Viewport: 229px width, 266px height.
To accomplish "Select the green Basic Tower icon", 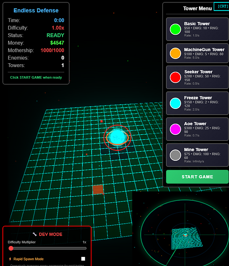I will 175,29.
